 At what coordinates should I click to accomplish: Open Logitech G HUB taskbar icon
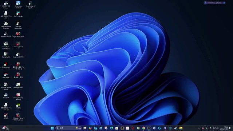point(159,128)
